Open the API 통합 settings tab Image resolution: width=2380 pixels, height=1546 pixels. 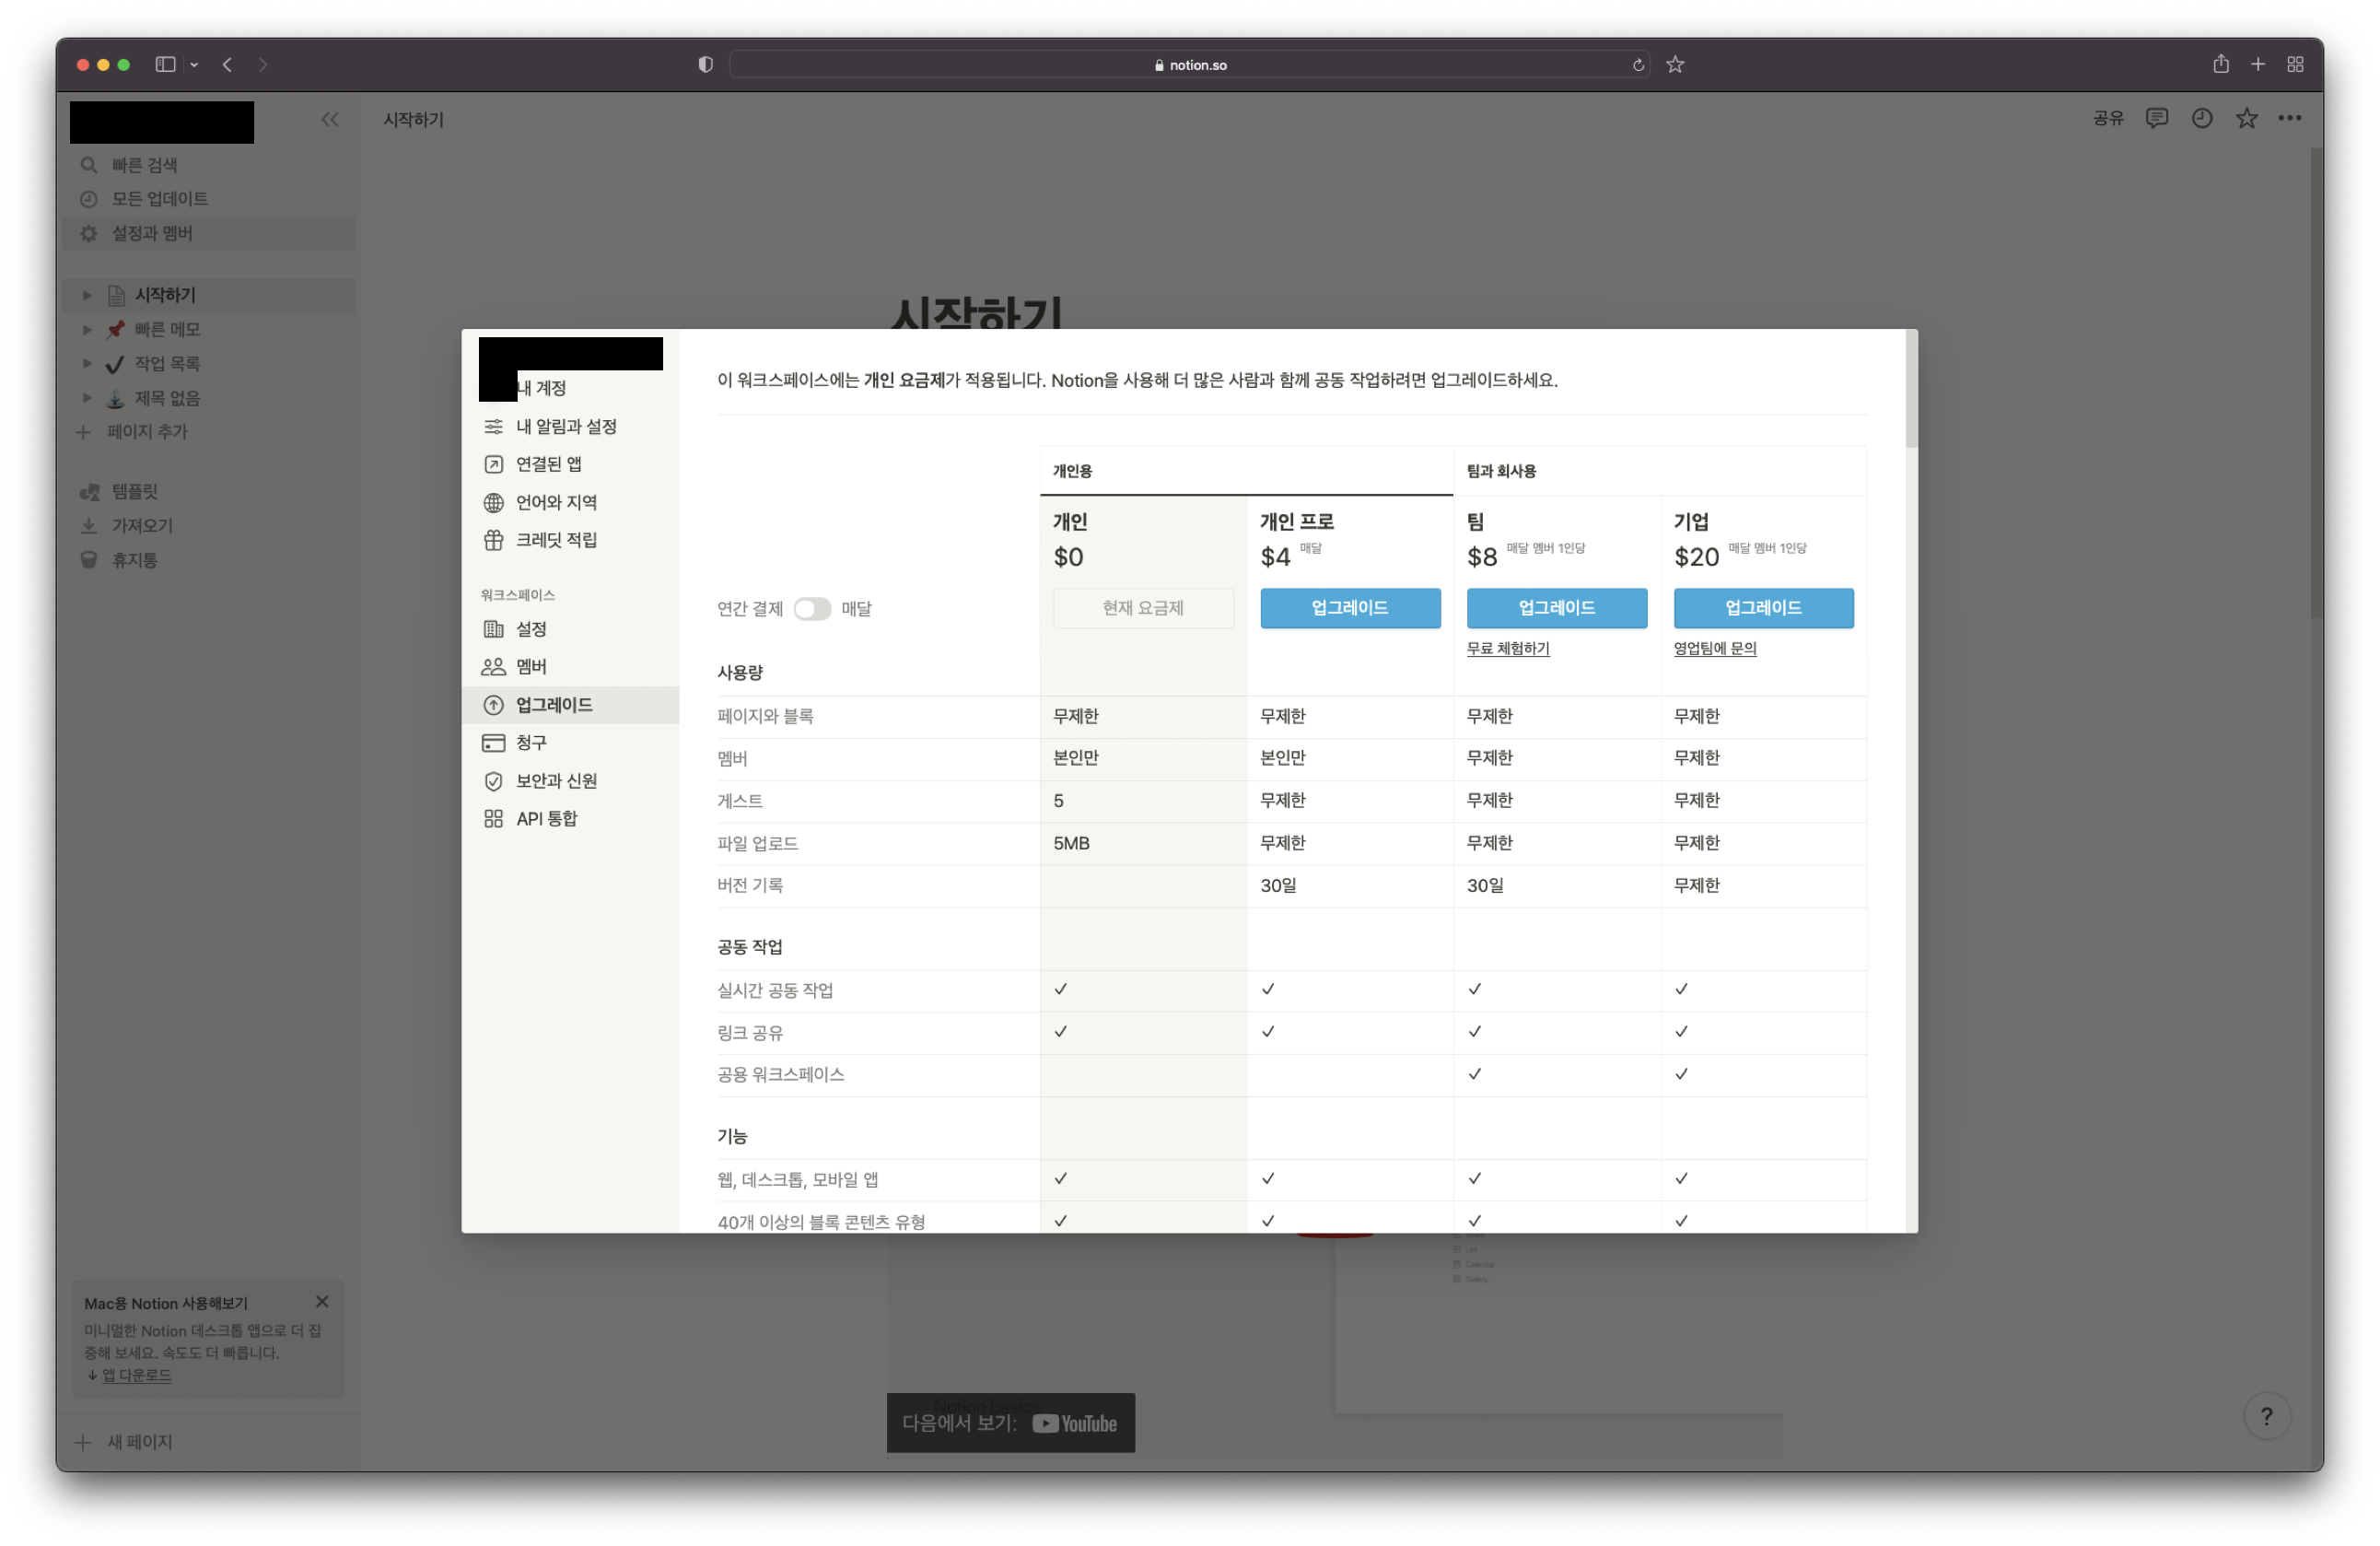click(570, 819)
